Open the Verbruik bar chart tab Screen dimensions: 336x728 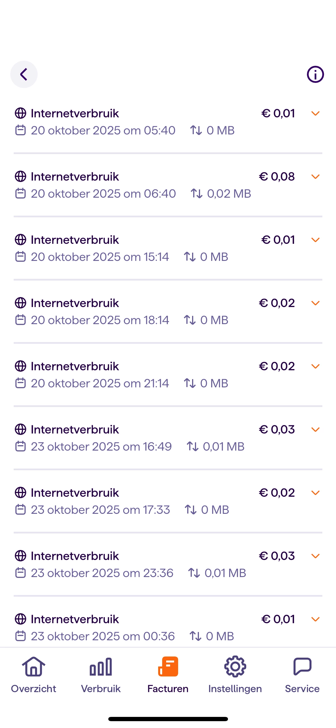101,674
